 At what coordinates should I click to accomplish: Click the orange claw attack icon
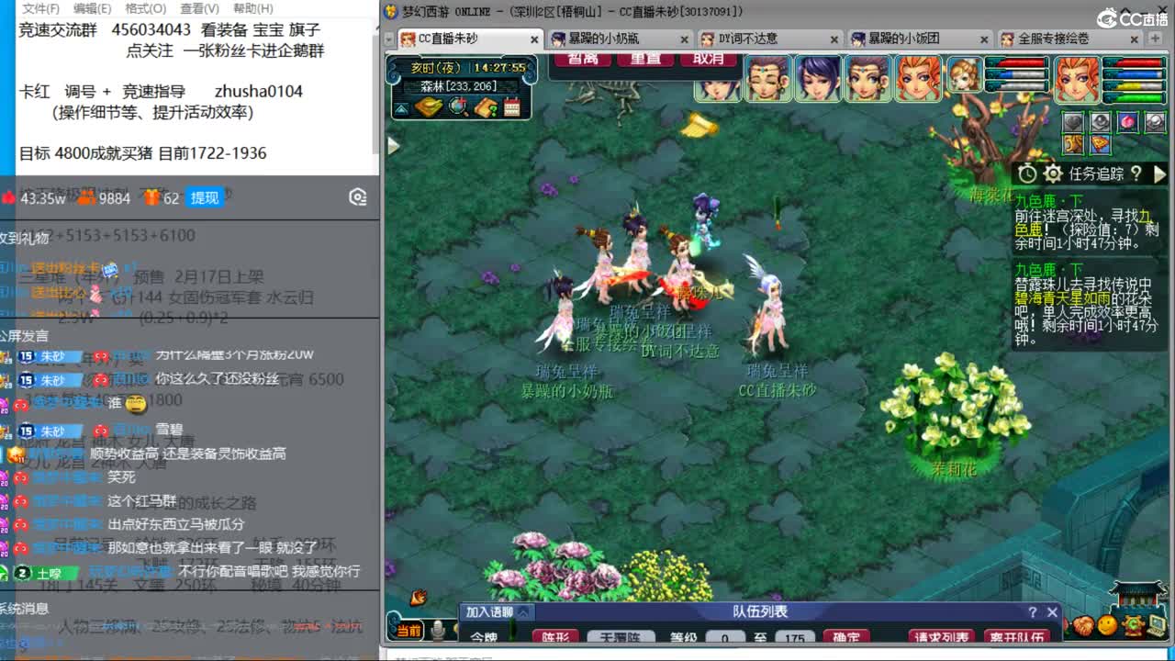[419, 597]
